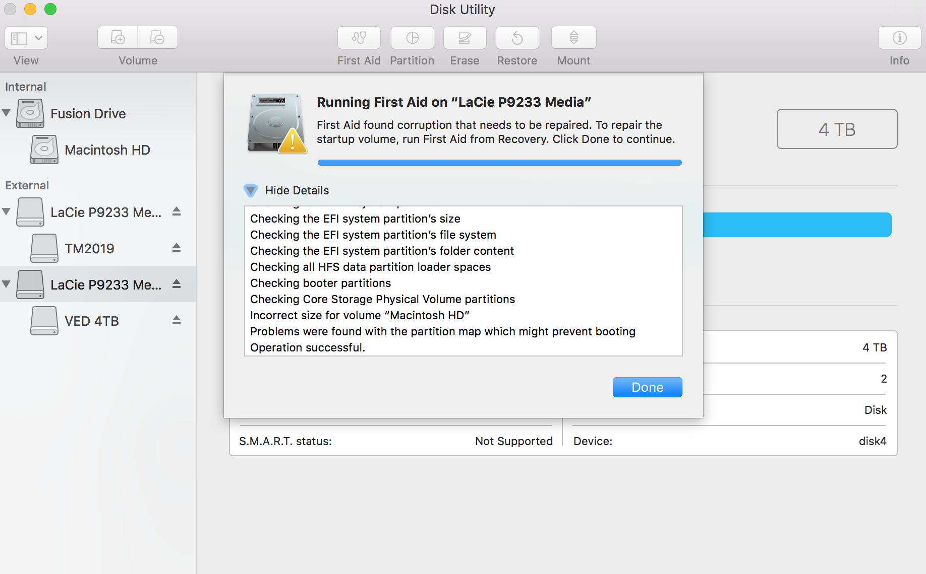The height and width of the screenshot is (574, 926).
Task: Run First Aid from the toolbar
Action: click(359, 38)
